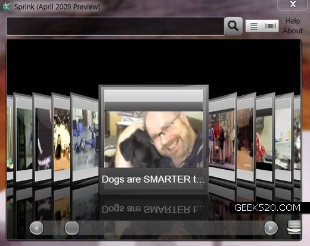Open the Help link
The image size is (310, 246).
click(x=293, y=21)
